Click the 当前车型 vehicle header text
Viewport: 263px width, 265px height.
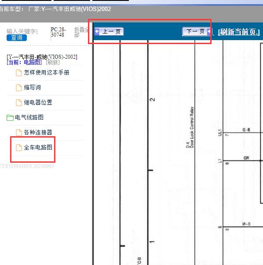(55, 9)
